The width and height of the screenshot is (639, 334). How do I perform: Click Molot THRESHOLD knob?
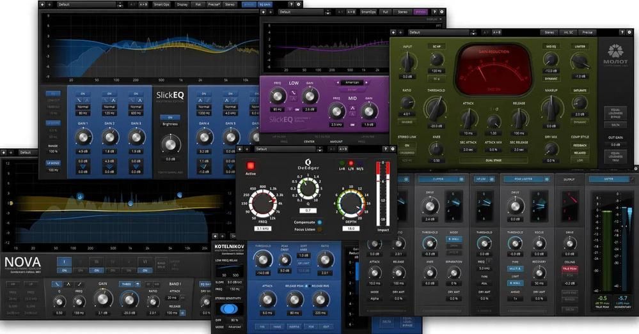click(435, 109)
